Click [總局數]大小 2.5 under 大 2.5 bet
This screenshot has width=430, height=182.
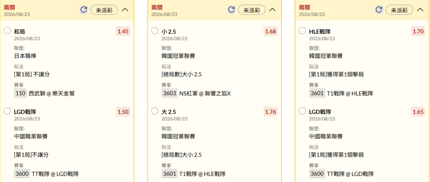tap(182, 155)
